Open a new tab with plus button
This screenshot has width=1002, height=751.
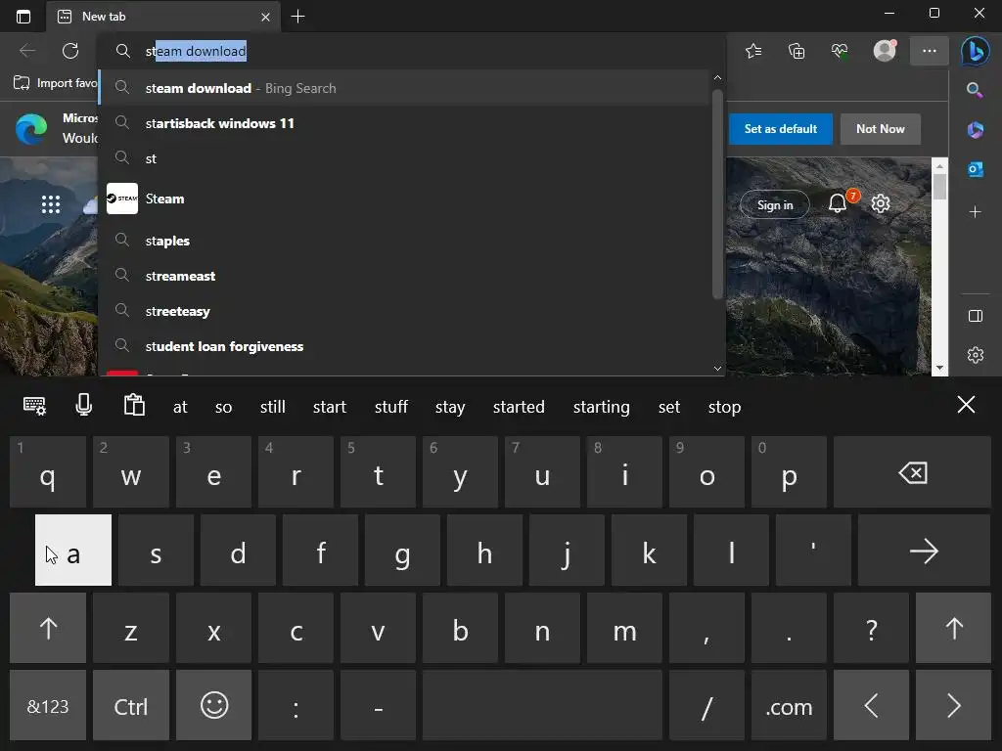coord(297,17)
